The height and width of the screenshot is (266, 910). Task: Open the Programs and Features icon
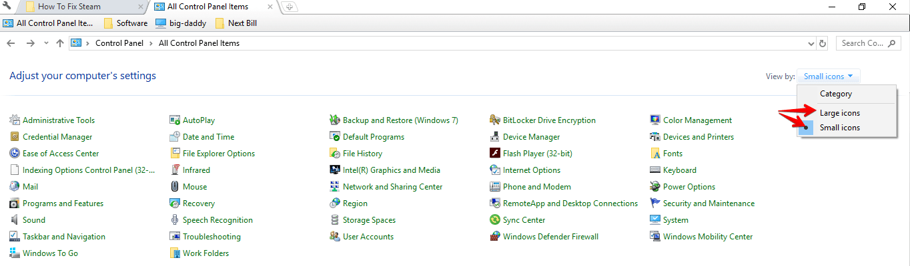pos(15,203)
